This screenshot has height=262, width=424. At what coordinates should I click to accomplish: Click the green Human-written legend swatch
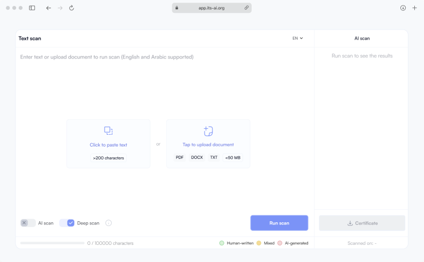coord(222,243)
